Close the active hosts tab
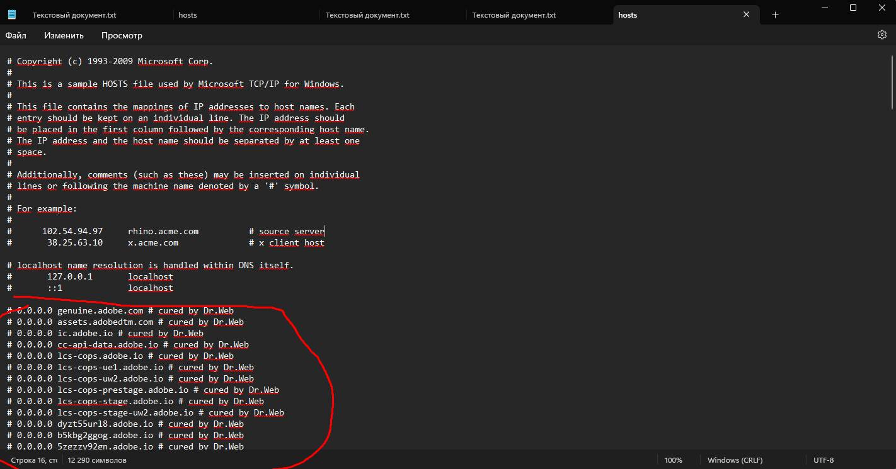This screenshot has height=469, width=896. pyautogui.click(x=747, y=14)
